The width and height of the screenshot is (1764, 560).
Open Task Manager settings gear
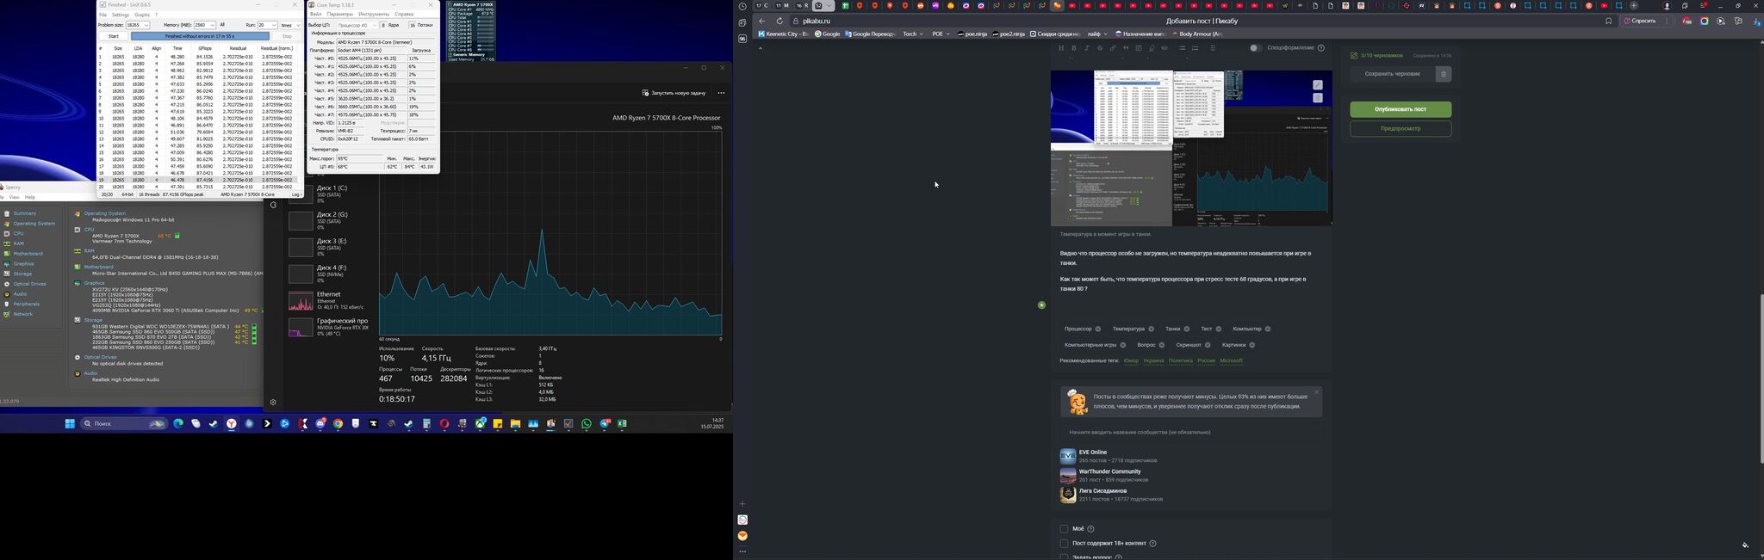(x=273, y=403)
